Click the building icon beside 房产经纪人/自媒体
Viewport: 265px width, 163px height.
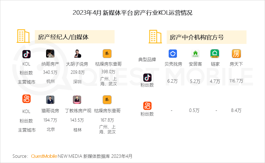pos(23,36)
